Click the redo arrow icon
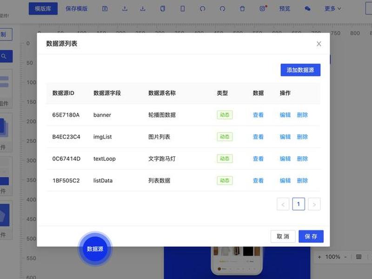Viewport: 372px width, 279px height. (222, 9)
